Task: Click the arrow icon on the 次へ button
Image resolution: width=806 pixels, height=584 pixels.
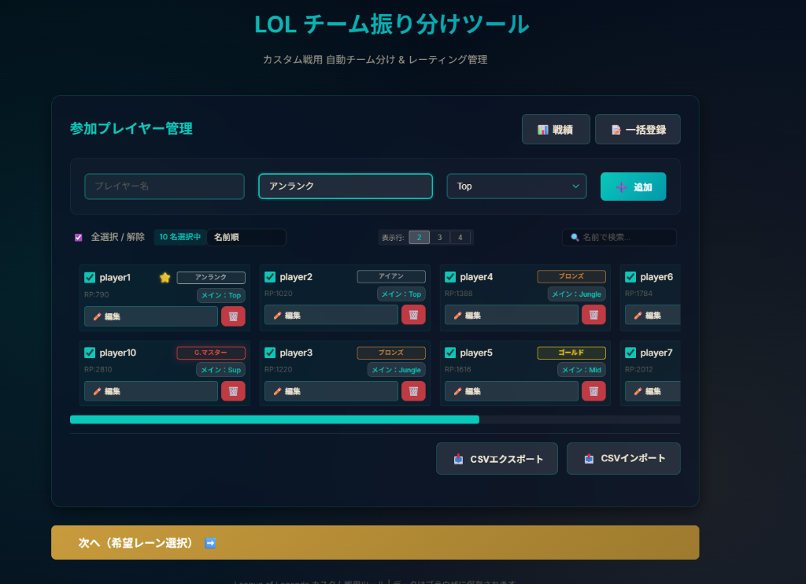Action: 209,542
